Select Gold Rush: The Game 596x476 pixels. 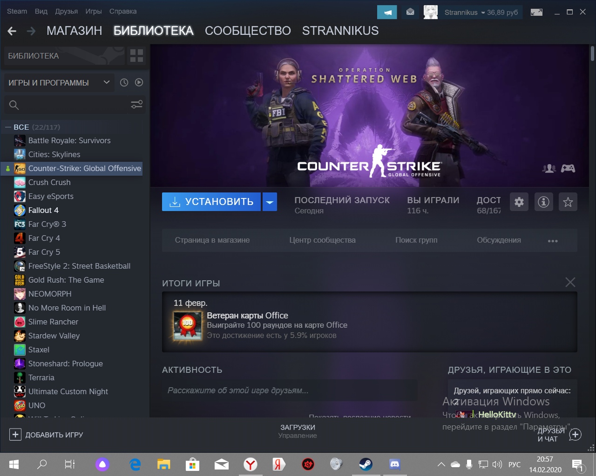click(x=66, y=280)
